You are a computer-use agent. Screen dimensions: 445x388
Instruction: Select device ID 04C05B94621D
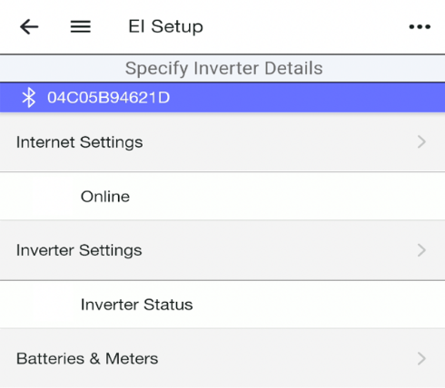108,98
